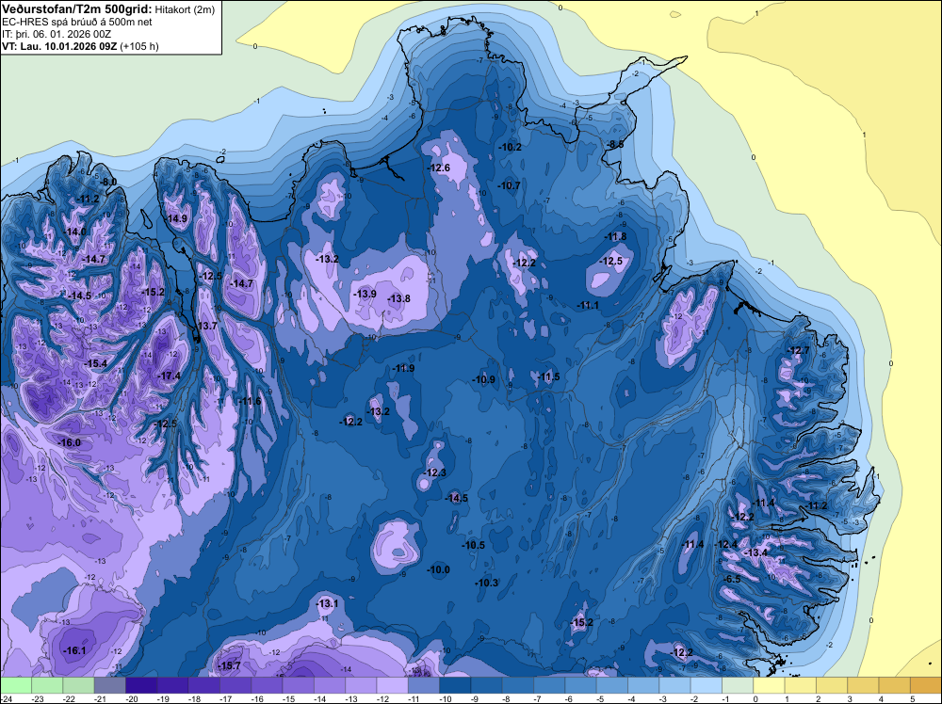Screen dimensions: 942x704
Task: Click the -14.0 temperature value
Action: tap(75, 232)
